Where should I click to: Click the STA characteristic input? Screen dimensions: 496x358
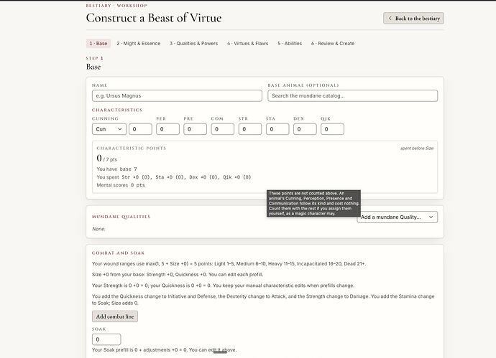277,129
